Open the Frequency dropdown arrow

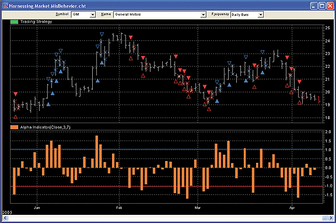click(261, 15)
